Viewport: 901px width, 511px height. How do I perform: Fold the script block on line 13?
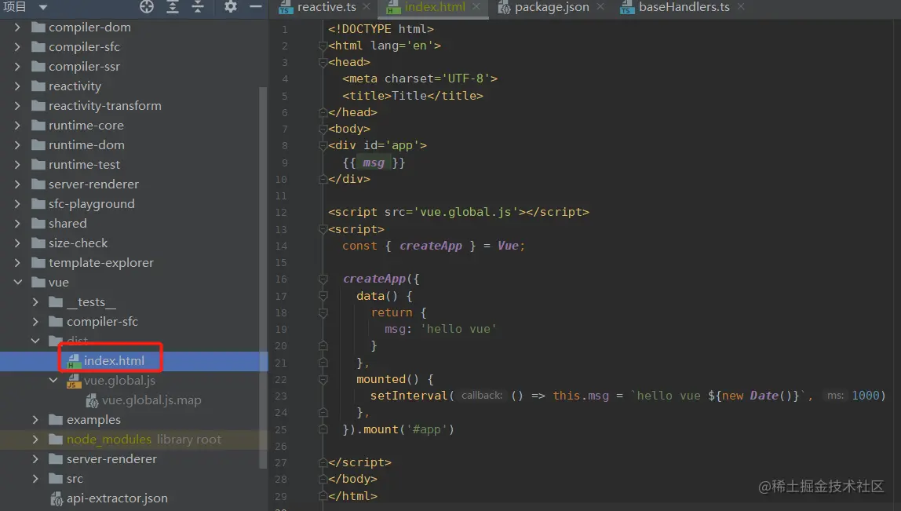point(323,228)
